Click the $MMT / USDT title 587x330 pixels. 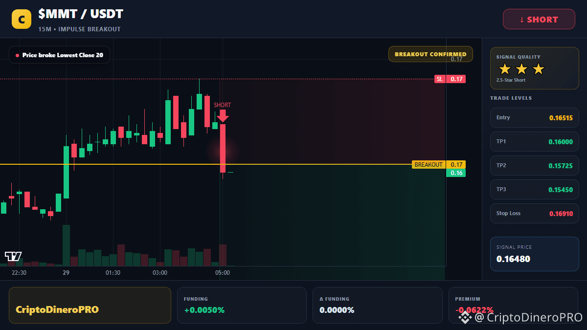81,14
